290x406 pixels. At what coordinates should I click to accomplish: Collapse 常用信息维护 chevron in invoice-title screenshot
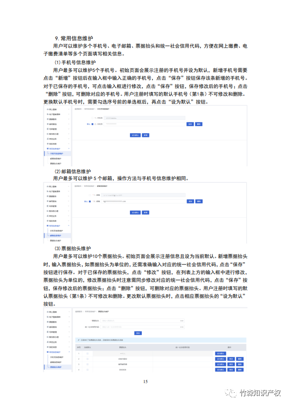(69, 352)
